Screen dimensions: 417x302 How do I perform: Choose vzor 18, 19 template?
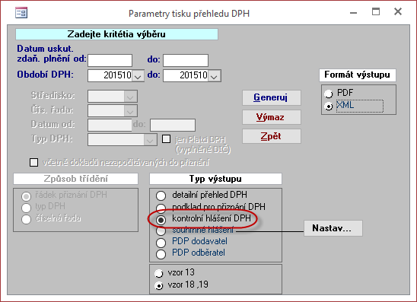pos(159,286)
